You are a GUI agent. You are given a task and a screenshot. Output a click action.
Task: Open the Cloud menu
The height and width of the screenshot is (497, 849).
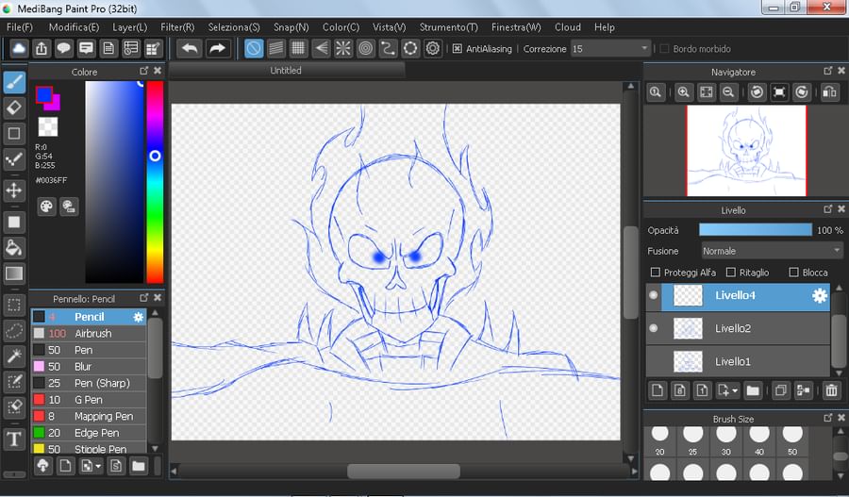(568, 27)
